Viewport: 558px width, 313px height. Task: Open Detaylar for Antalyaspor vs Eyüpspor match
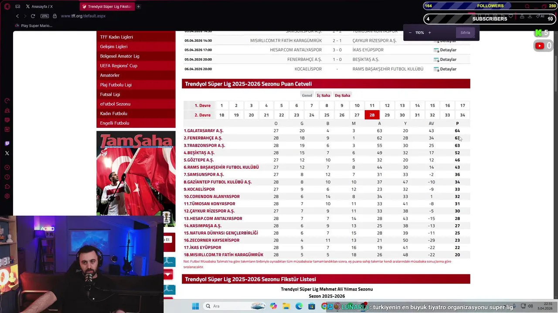pyautogui.click(x=445, y=50)
